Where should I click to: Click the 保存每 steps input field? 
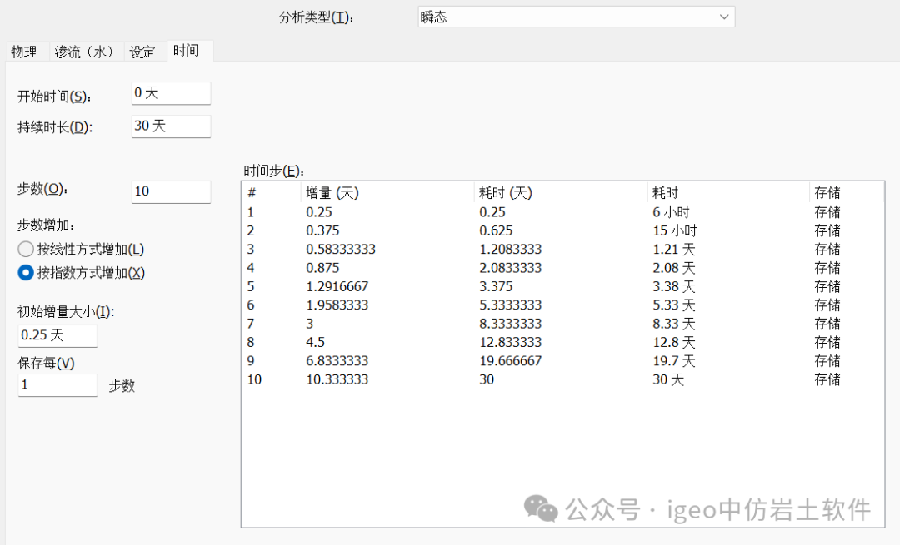pos(57,385)
